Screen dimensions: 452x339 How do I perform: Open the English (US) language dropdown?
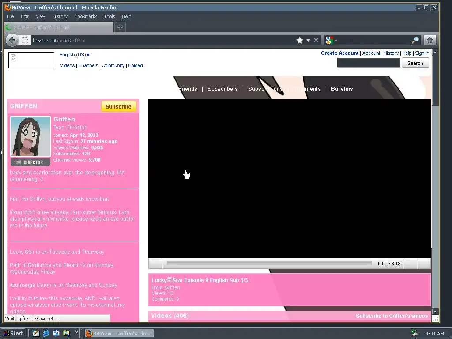coord(74,55)
